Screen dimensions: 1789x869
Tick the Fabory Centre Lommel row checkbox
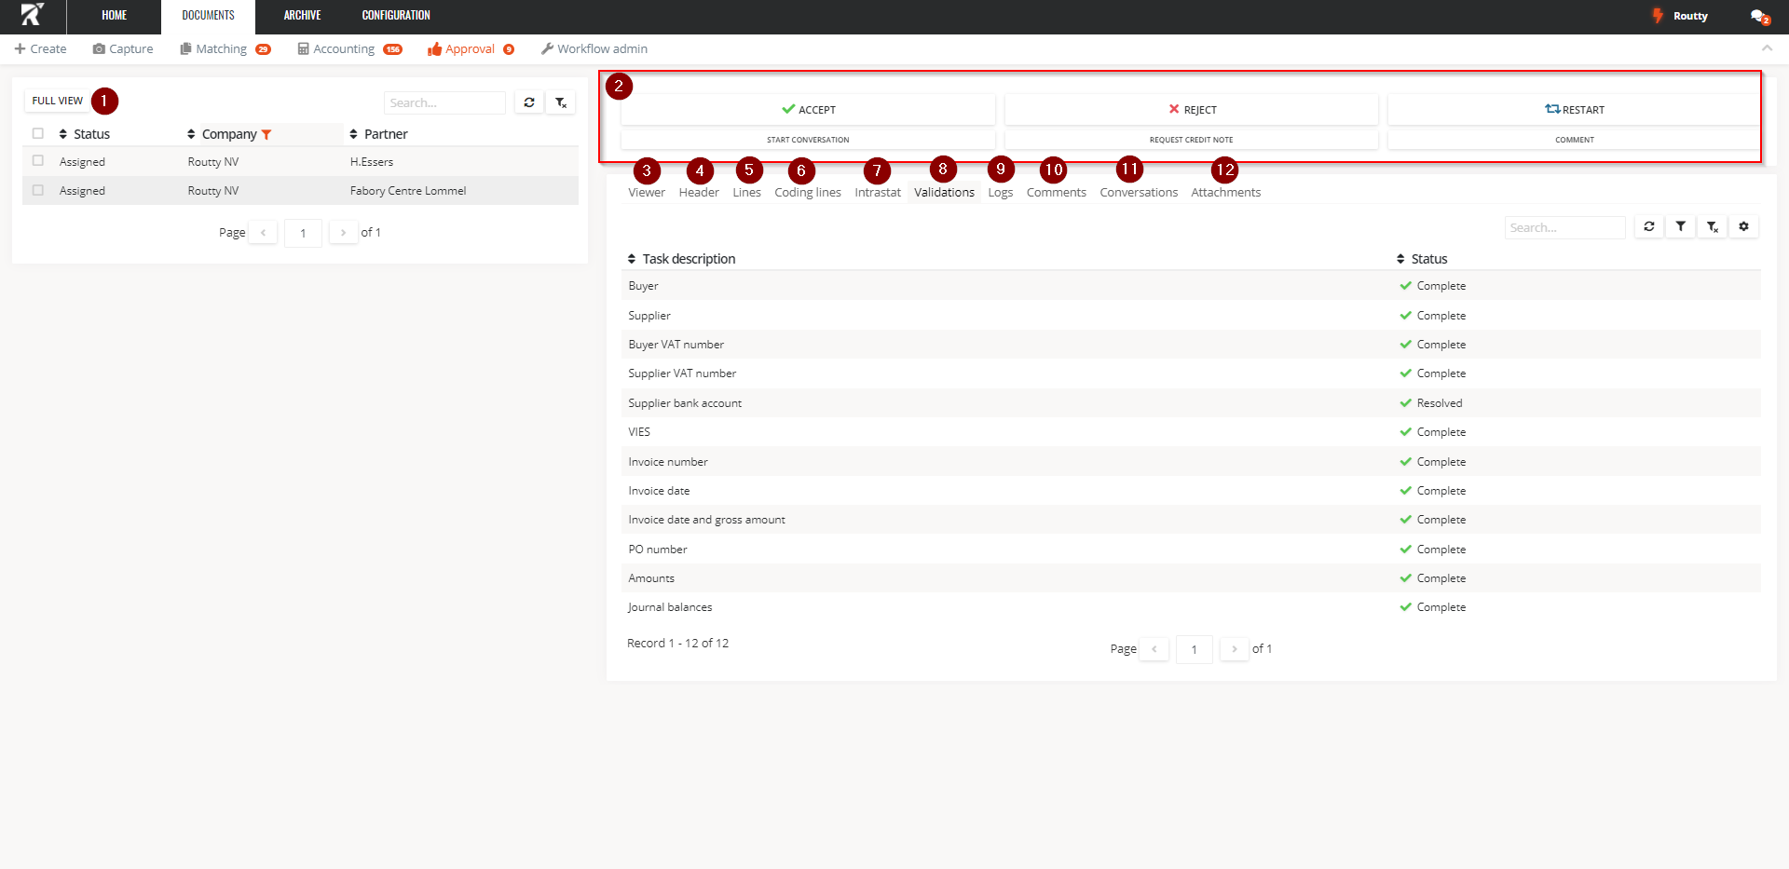38,190
